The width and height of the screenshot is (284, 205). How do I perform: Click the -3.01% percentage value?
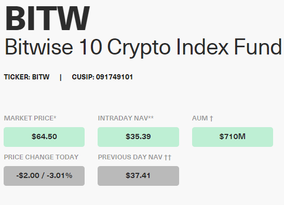click(x=60, y=175)
